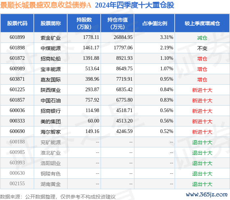This screenshot has height=200, width=230.
Task: Click the 不变 status cell
Action: click(202, 48)
